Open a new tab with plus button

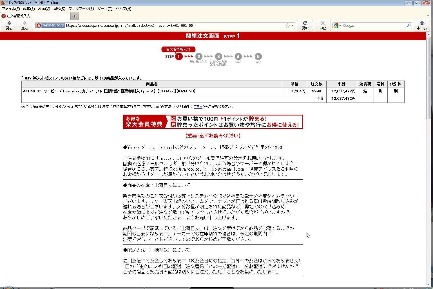[74, 16]
